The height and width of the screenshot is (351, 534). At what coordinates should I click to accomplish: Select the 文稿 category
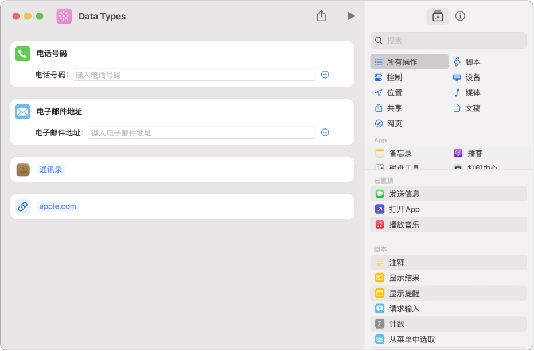pos(467,108)
